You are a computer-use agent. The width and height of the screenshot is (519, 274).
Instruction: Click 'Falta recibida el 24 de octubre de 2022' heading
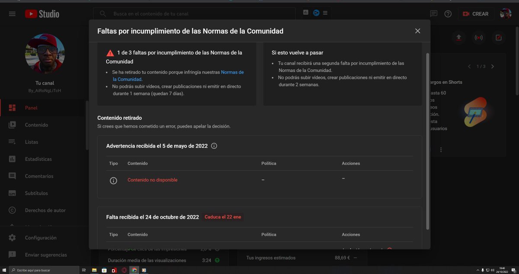click(153, 217)
